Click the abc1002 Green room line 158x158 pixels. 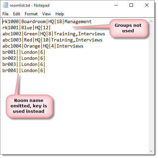pyautogui.click(x=54, y=34)
